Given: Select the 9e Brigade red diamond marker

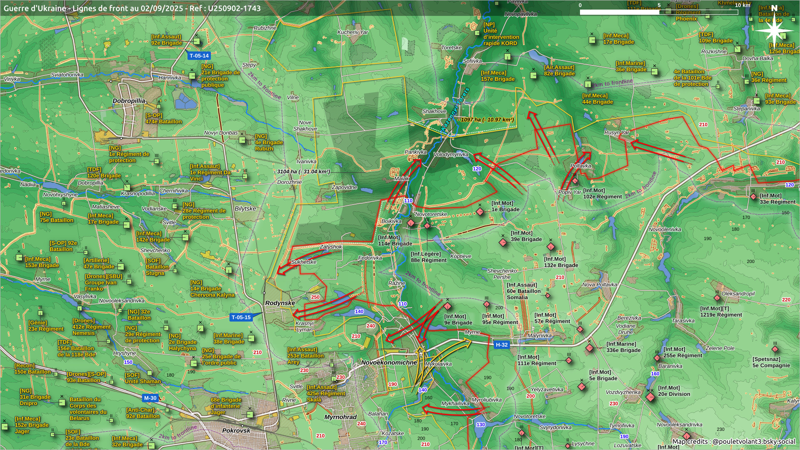Looking at the screenshot, I should pyautogui.click(x=447, y=307).
